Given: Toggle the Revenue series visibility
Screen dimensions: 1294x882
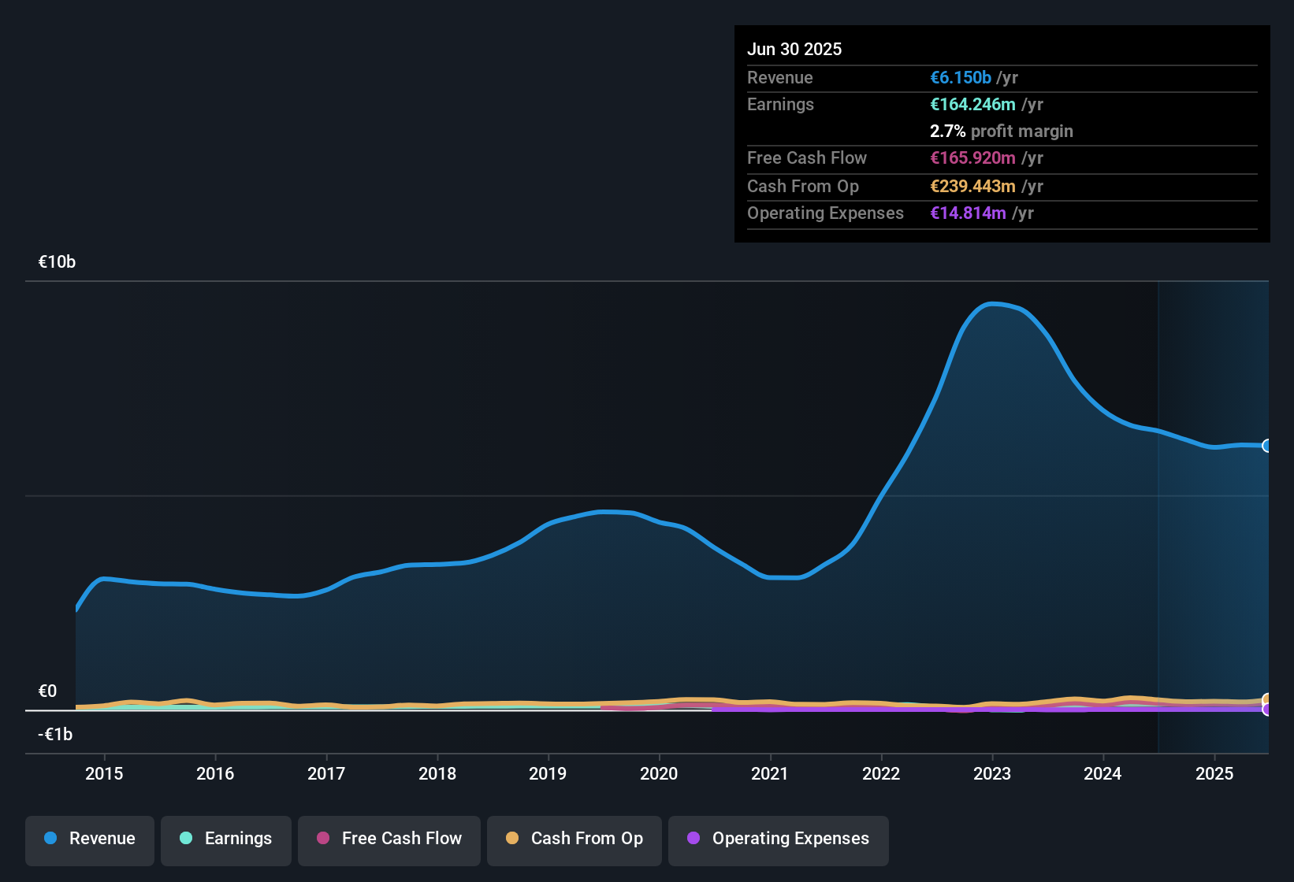Looking at the screenshot, I should (x=89, y=839).
